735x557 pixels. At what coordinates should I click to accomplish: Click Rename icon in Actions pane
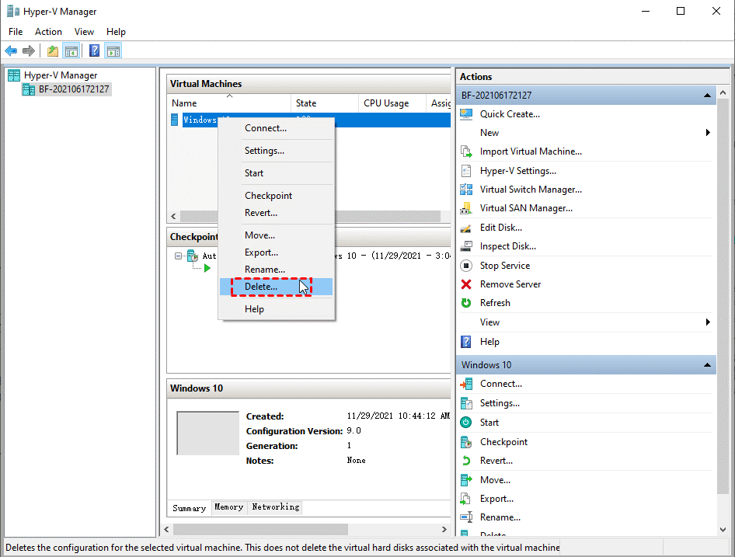[x=466, y=517]
